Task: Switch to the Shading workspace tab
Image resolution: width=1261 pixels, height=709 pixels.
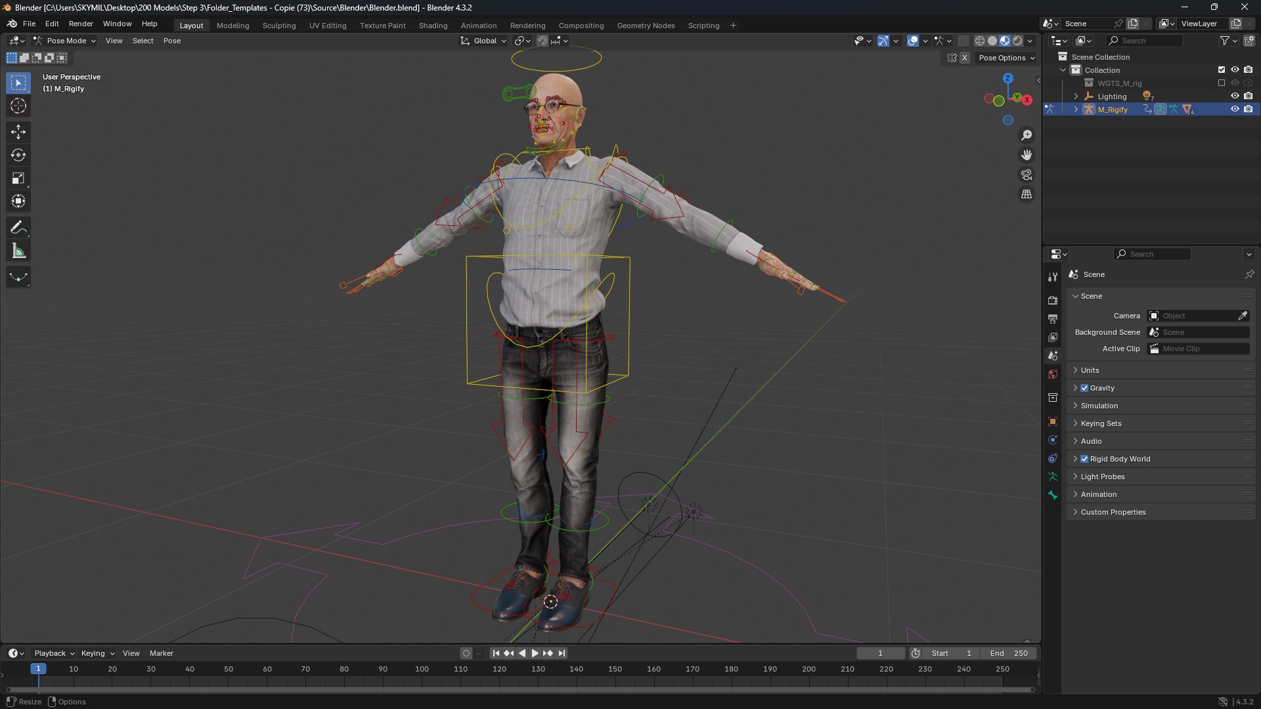Action: click(x=433, y=26)
